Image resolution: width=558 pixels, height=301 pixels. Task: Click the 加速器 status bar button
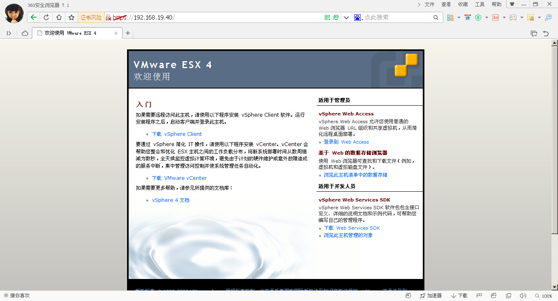point(431,296)
